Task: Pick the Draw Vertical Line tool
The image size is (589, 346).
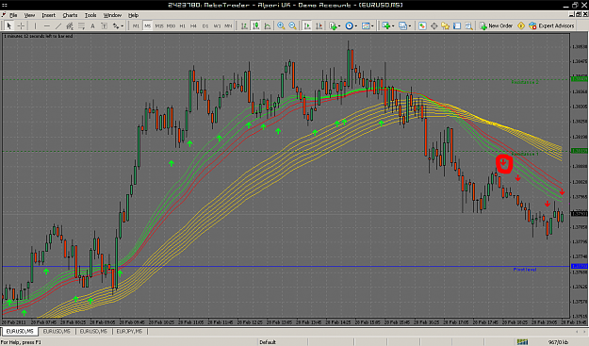Action: (35, 25)
